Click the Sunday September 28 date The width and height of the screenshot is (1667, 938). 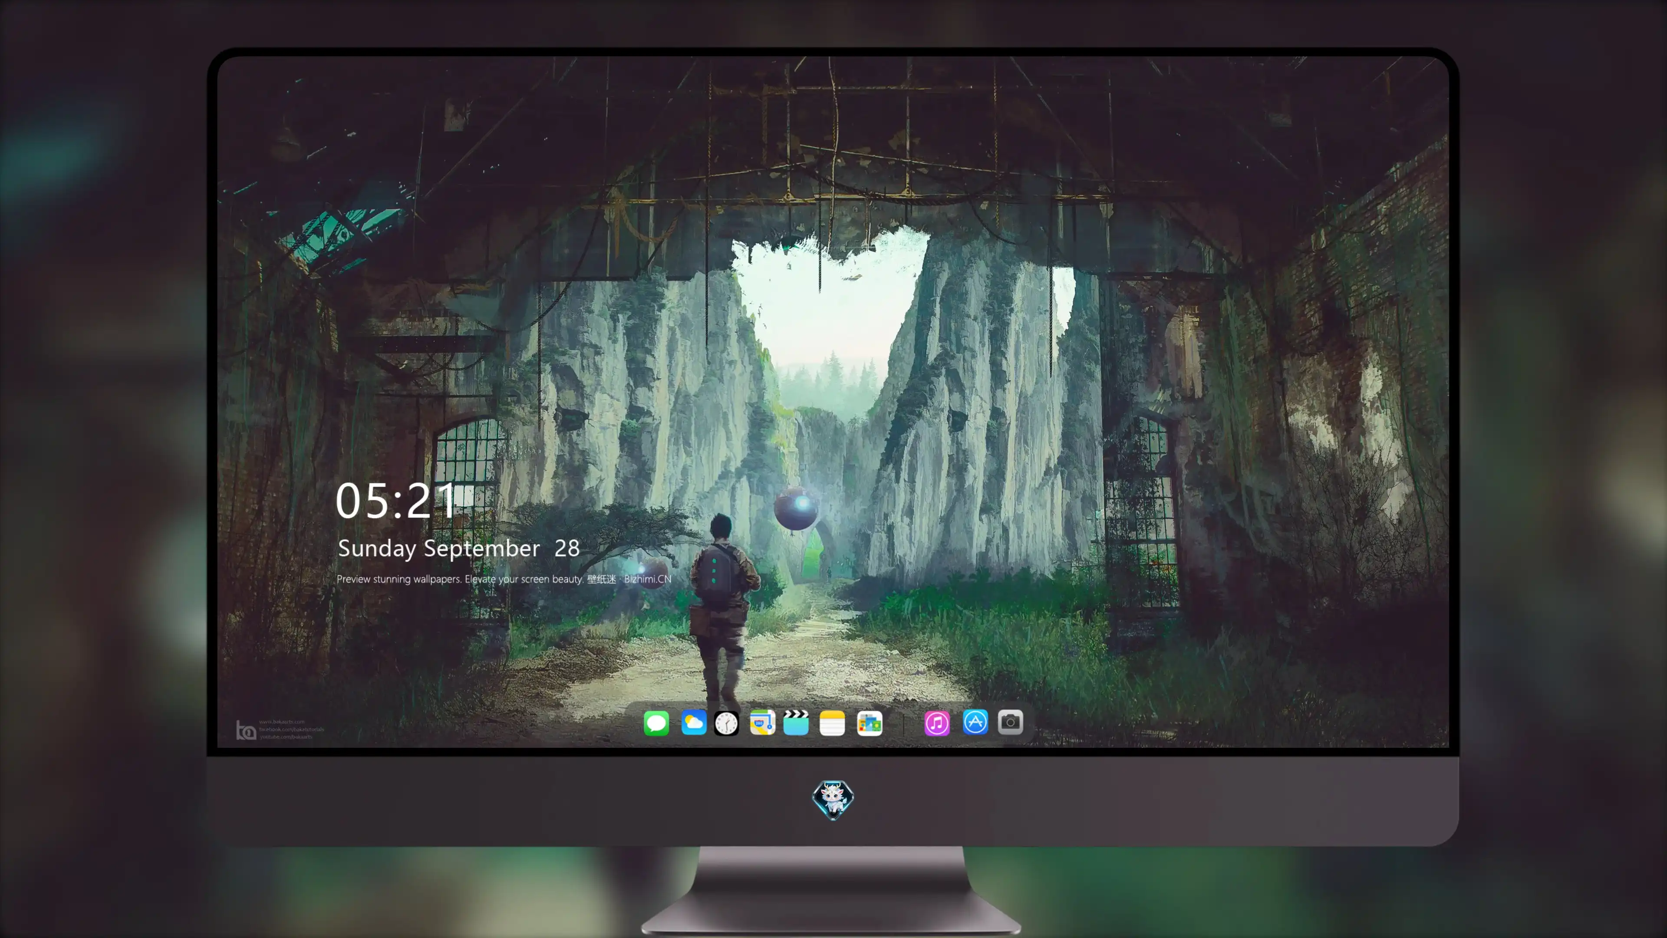(x=459, y=548)
